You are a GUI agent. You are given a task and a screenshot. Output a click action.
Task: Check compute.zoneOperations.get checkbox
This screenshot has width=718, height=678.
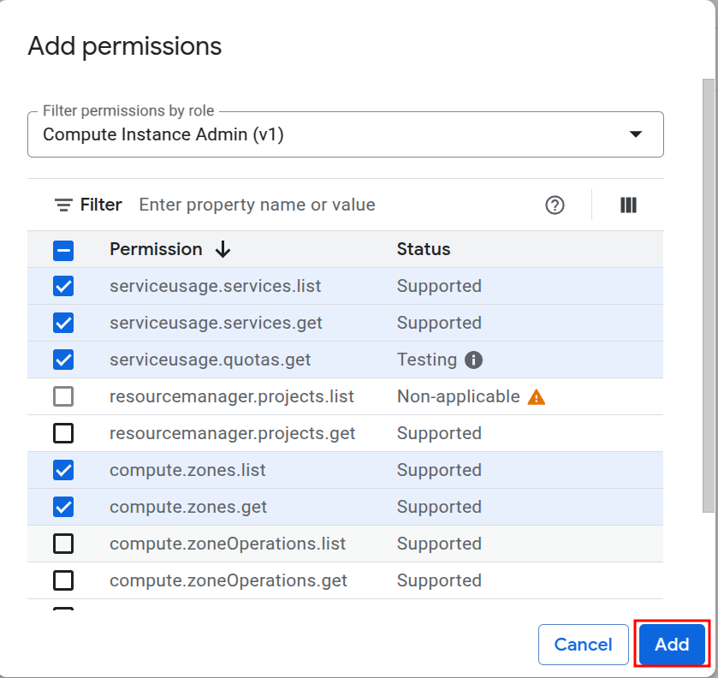point(63,580)
